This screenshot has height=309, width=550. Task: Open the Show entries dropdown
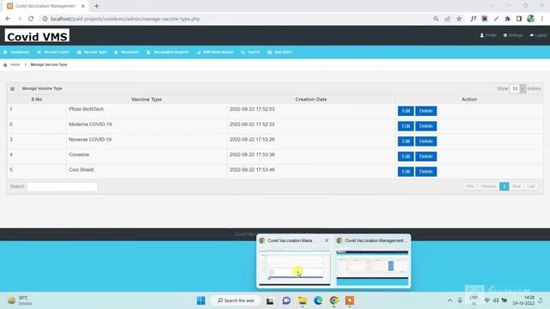[x=517, y=88]
